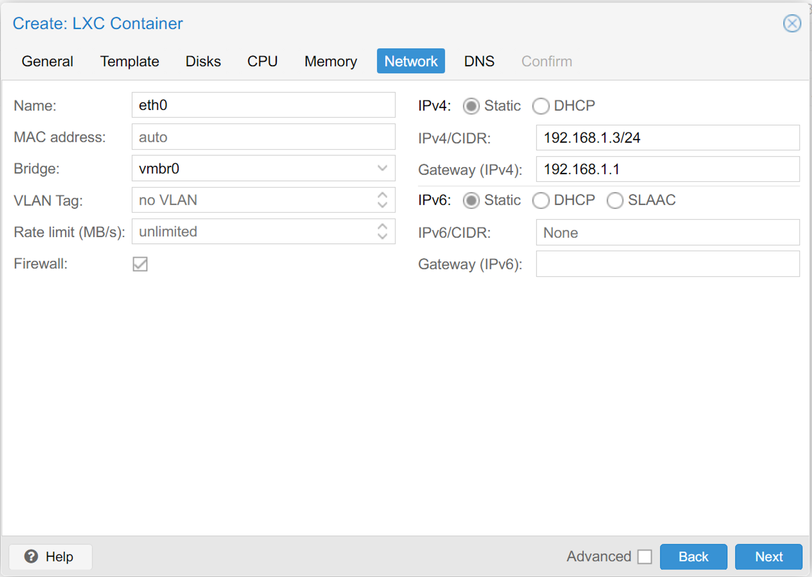Choose DHCP option for IPv6
This screenshot has height=577, width=812.
point(541,201)
